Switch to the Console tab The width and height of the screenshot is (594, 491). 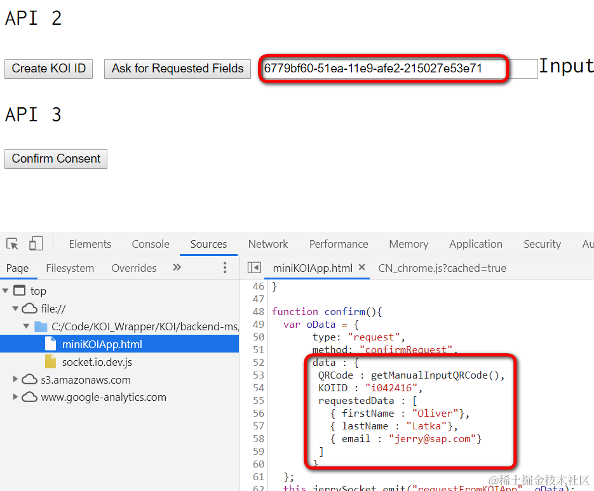pos(151,244)
